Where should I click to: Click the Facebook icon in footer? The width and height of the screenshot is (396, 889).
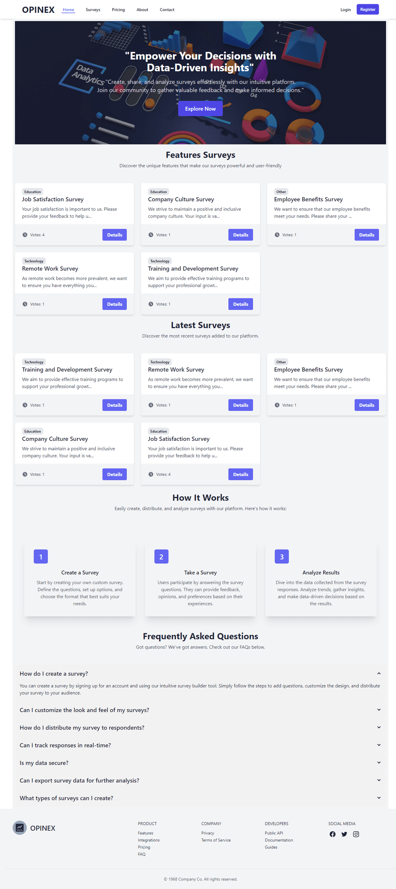[x=332, y=834]
